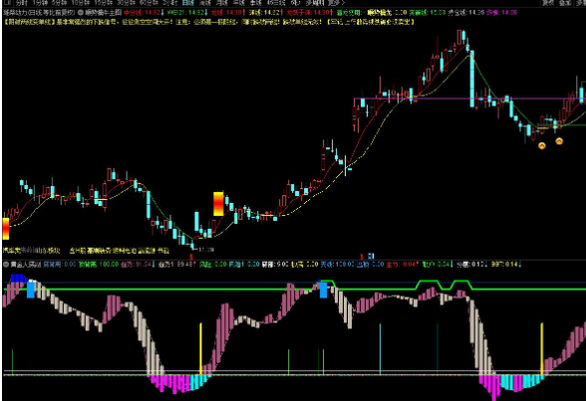This screenshot has height=401, width=586.
Task: Click the left orange buy-signal marker below the candles
Action: [541, 145]
